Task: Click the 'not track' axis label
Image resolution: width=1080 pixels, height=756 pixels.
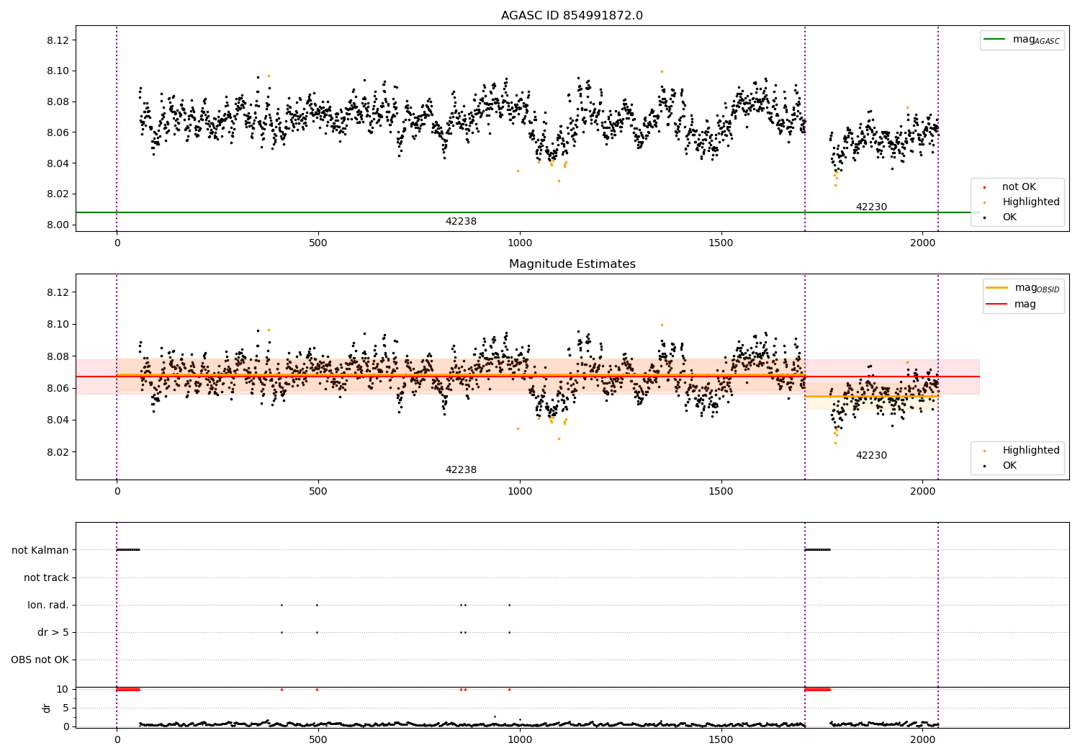Action: pyautogui.click(x=46, y=578)
